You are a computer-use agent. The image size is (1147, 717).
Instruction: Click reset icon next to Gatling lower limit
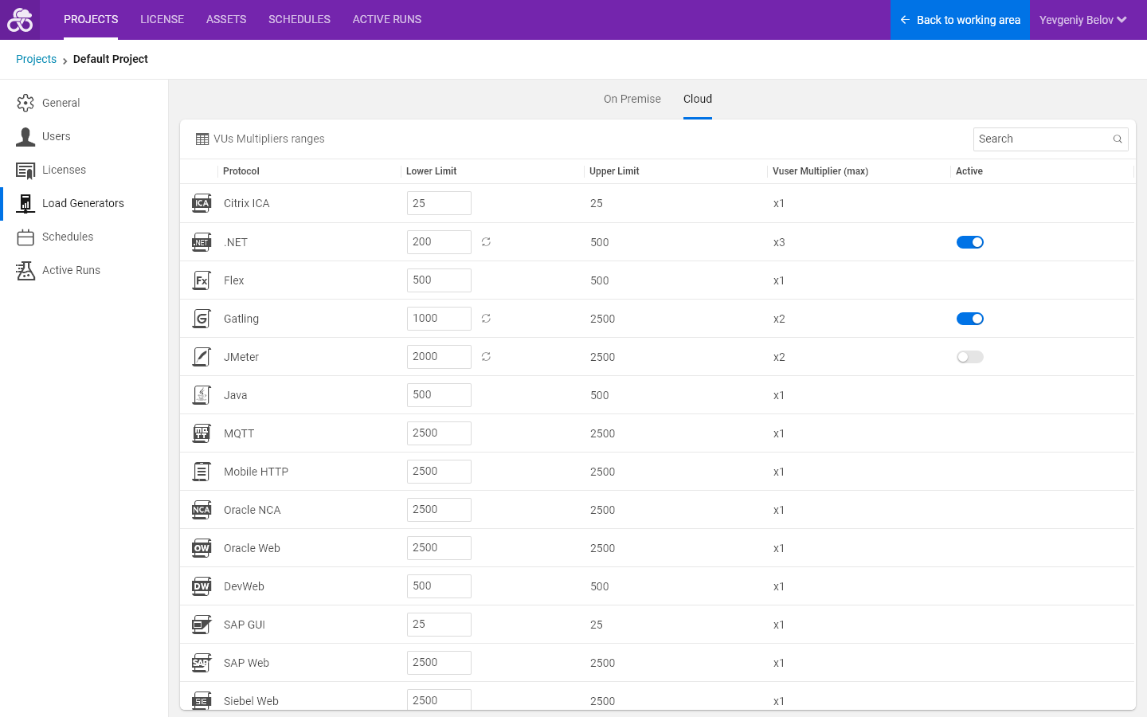click(x=486, y=319)
